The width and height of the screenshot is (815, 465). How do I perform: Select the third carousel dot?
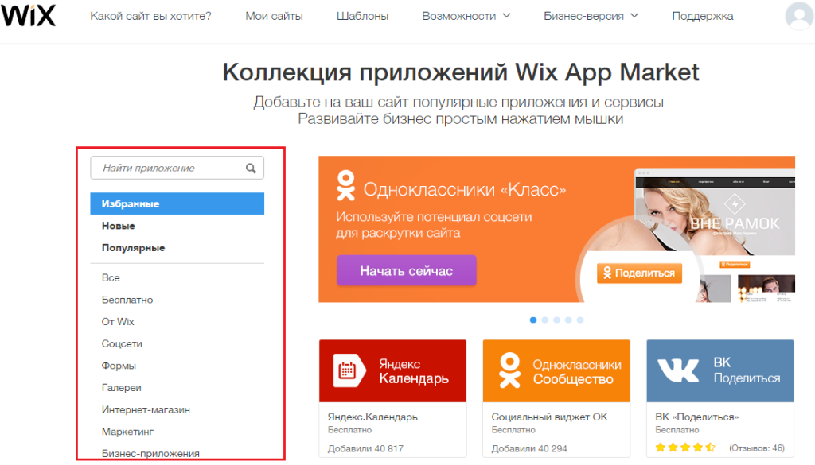(556, 320)
